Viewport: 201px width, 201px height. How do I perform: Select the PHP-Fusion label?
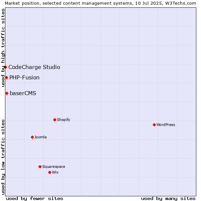(x=24, y=78)
